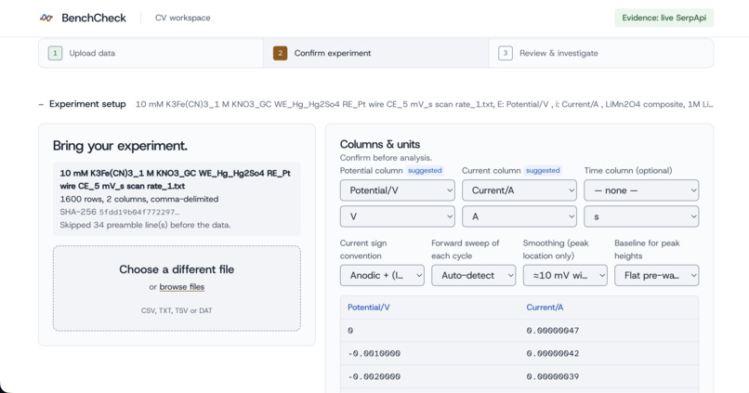The width and height of the screenshot is (749, 393).
Task: Click the BenchCheck logo icon
Action: [46, 18]
